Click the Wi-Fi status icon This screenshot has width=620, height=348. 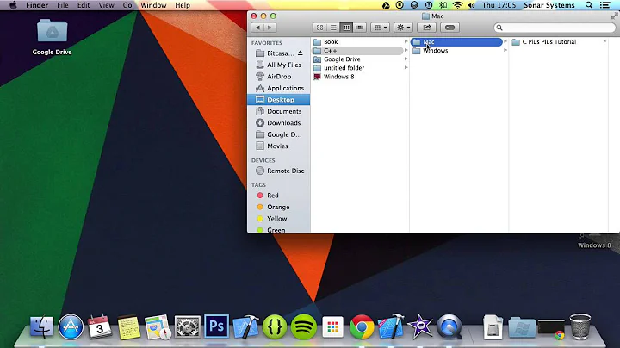coord(457,5)
